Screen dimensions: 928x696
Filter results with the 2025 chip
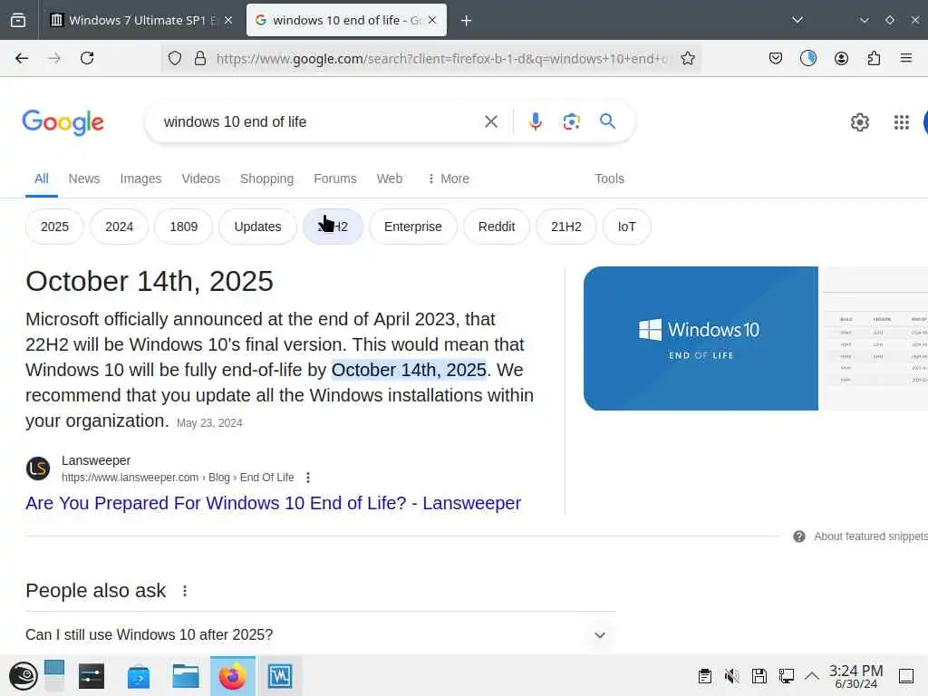(x=54, y=227)
